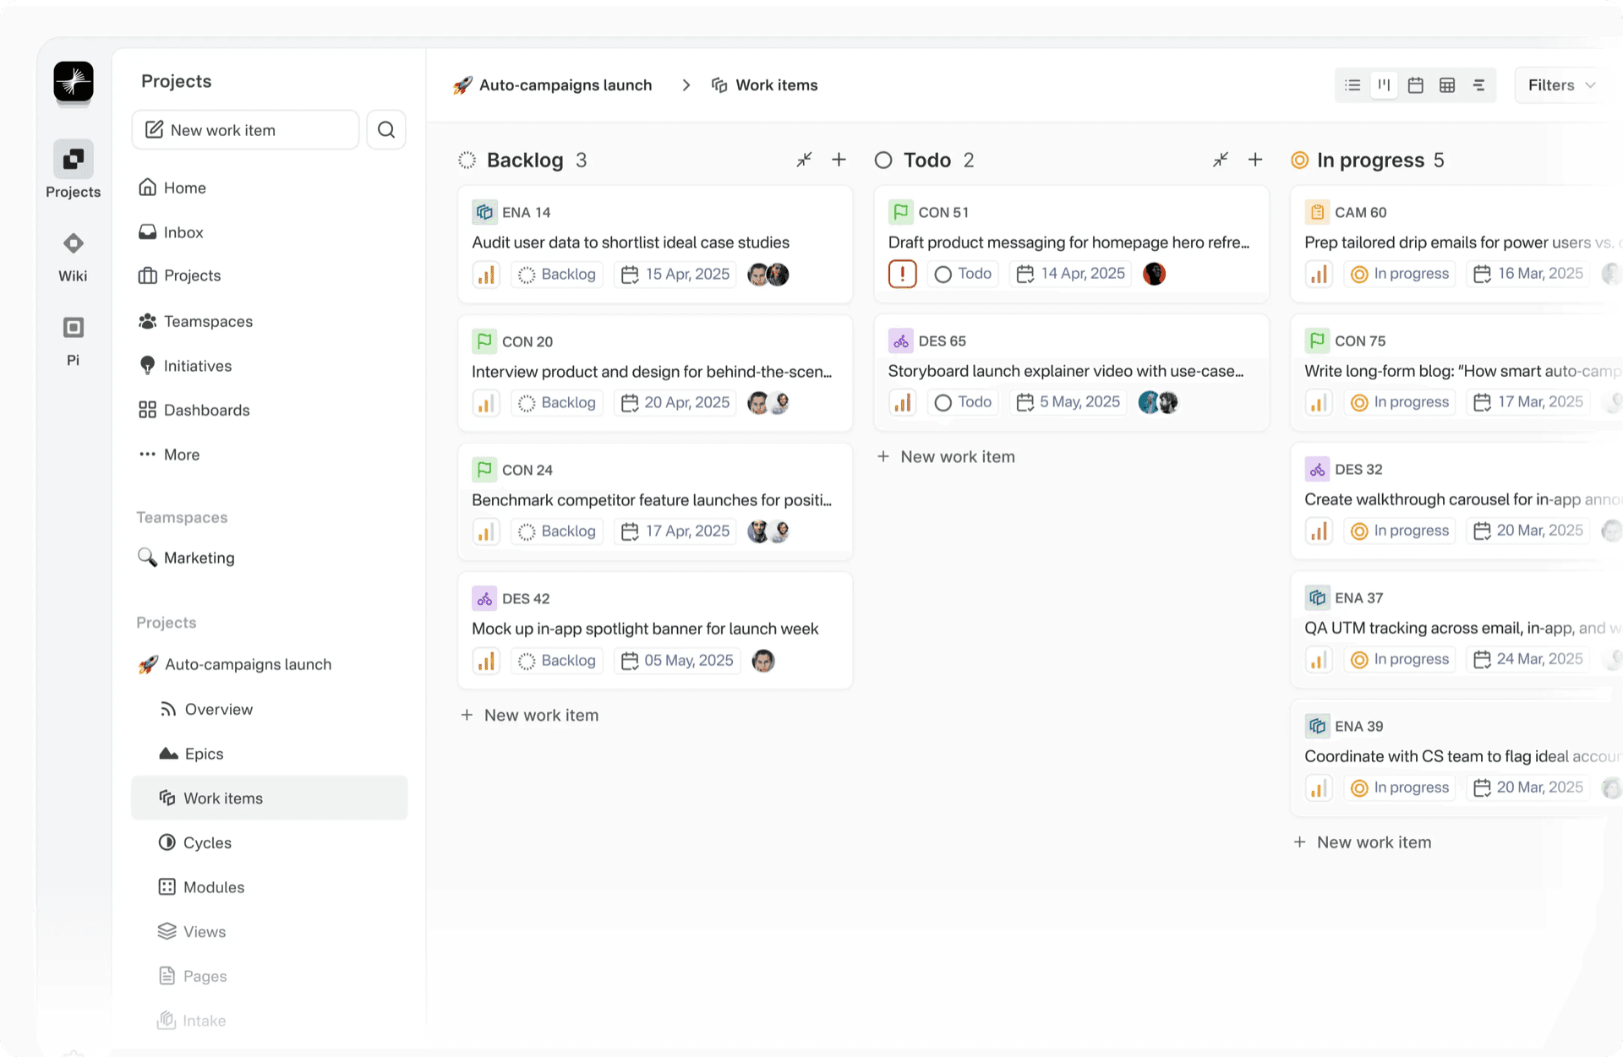Image resolution: width=1623 pixels, height=1057 pixels.
Task: Expand More in sidebar
Action: (169, 455)
